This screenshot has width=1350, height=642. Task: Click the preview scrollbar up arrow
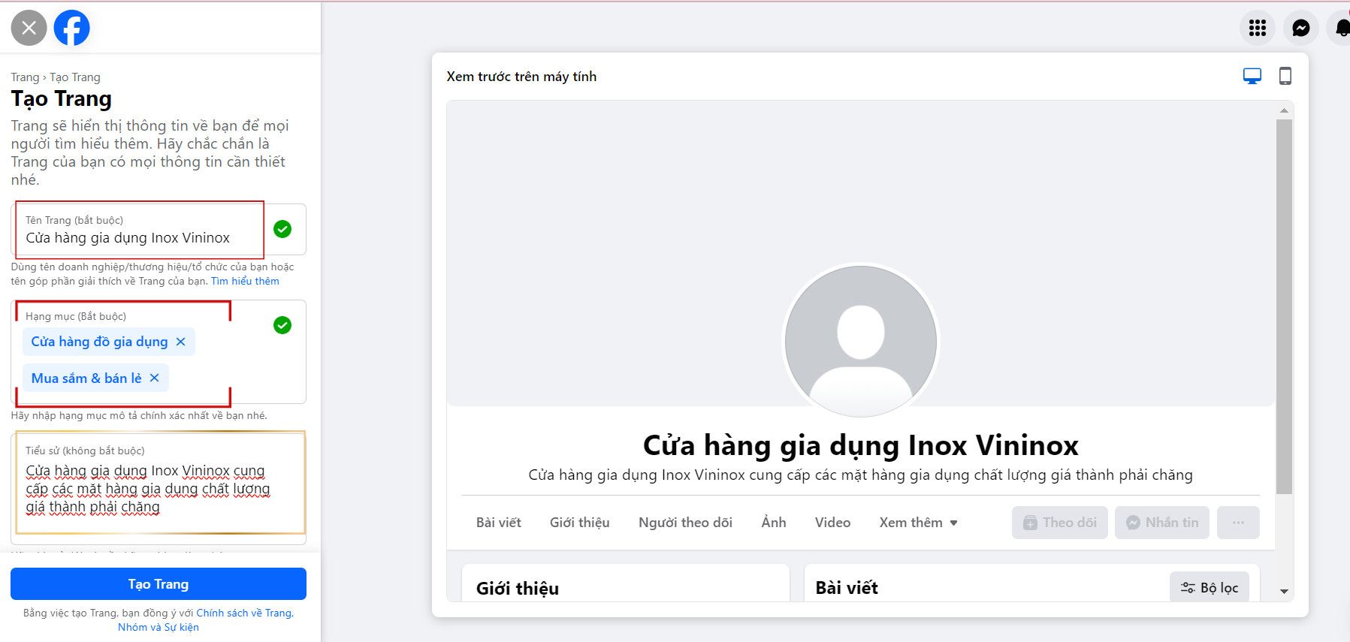pos(1284,110)
